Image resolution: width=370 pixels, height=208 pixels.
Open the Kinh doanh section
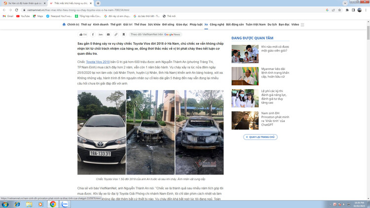click(101, 25)
